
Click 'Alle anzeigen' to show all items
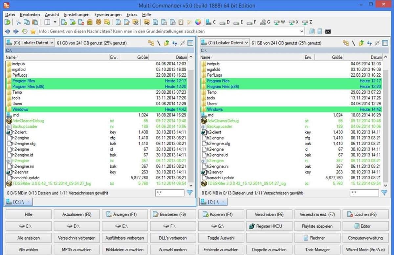(29, 238)
